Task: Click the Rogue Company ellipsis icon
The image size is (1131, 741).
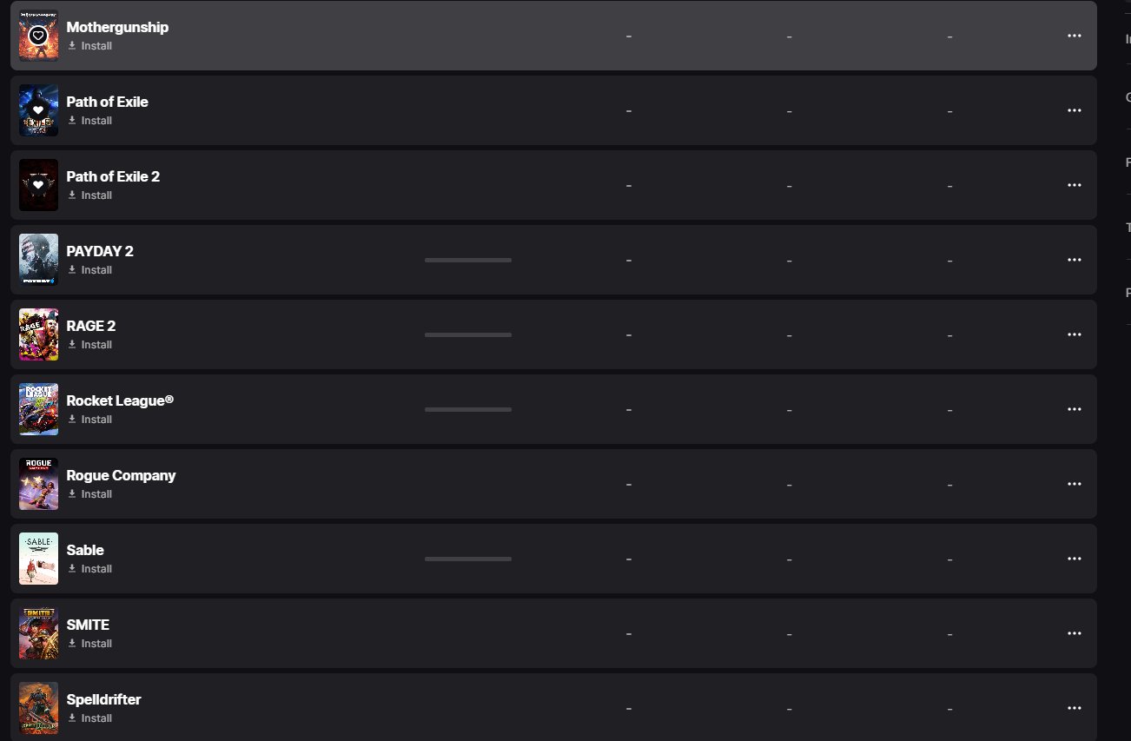Action: pyautogui.click(x=1074, y=484)
